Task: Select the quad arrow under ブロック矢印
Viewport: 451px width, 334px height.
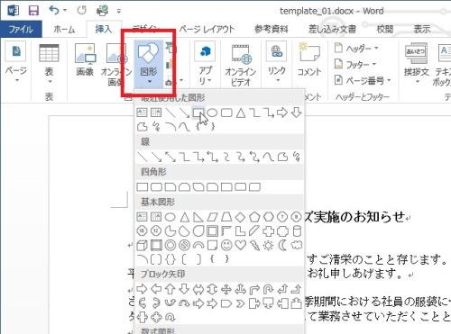Action: (226, 289)
